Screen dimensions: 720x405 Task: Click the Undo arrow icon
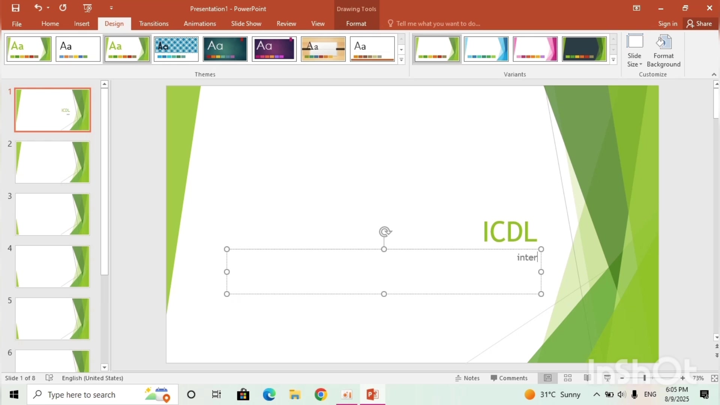(38, 7)
